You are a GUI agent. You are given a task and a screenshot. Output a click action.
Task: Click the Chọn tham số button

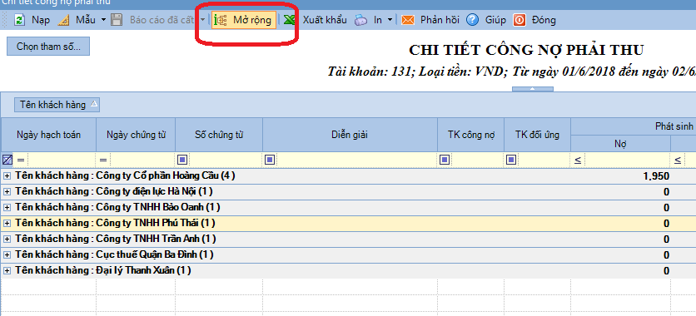pos(48,47)
